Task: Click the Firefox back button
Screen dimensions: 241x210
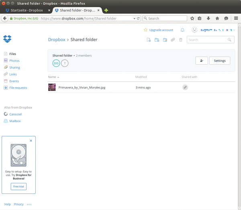Action: coord(4,19)
